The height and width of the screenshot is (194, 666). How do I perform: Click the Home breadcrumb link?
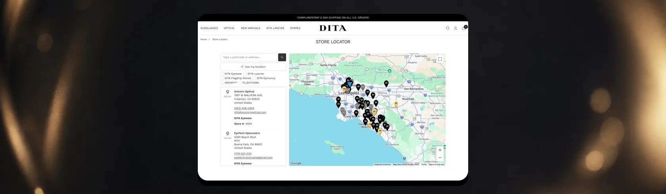[x=203, y=39]
